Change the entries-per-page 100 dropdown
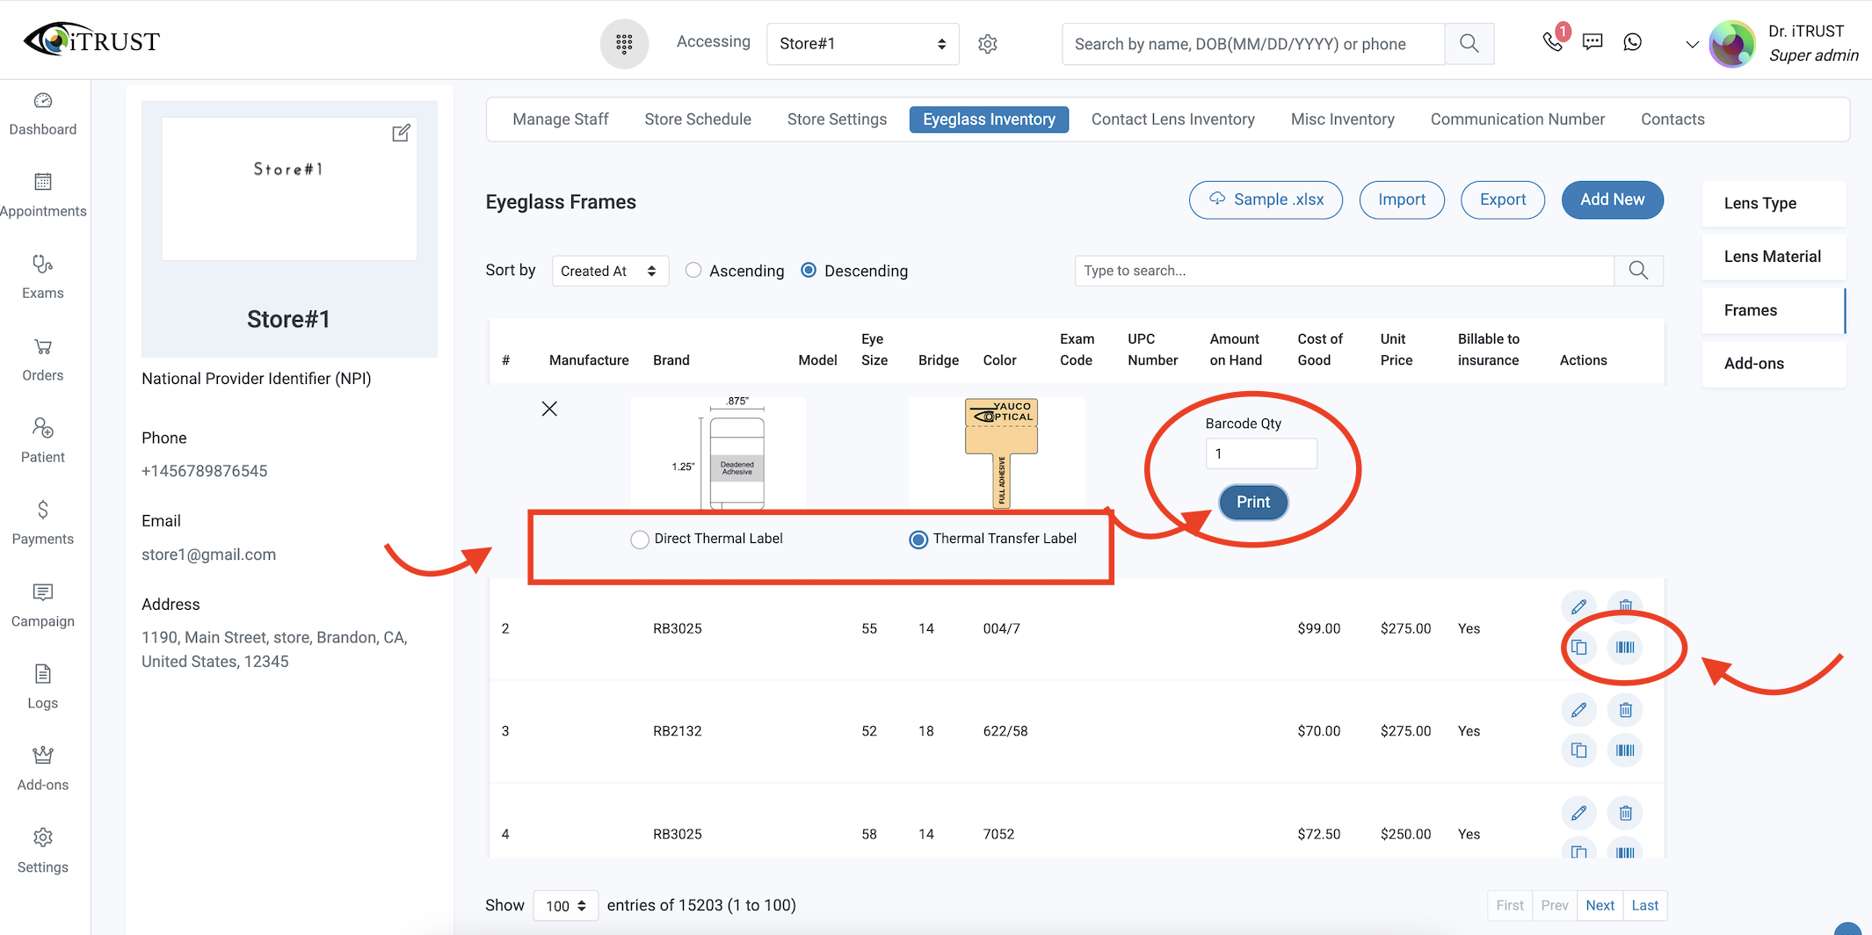The width and height of the screenshot is (1872, 935). 566,906
